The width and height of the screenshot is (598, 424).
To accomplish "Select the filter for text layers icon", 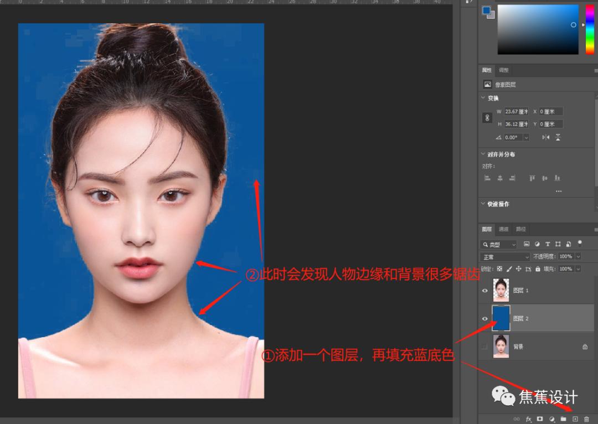I will [548, 244].
